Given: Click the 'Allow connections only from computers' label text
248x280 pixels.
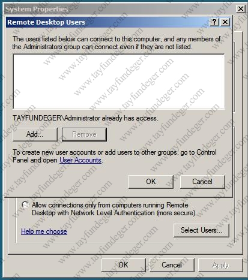Looking at the screenshot, I should point(113,209).
